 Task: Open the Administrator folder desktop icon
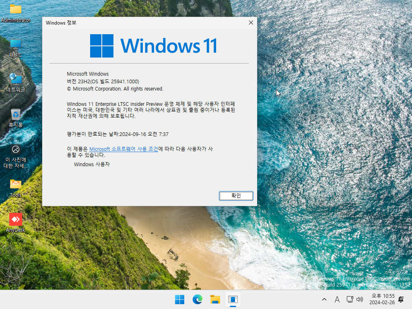coord(16,13)
